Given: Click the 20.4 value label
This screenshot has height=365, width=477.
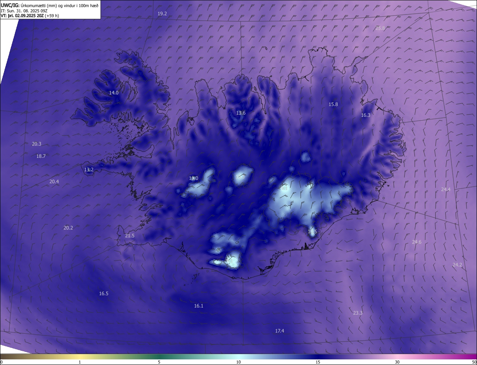Looking at the screenshot, I should pyautogui.click(x=54, y=181).
